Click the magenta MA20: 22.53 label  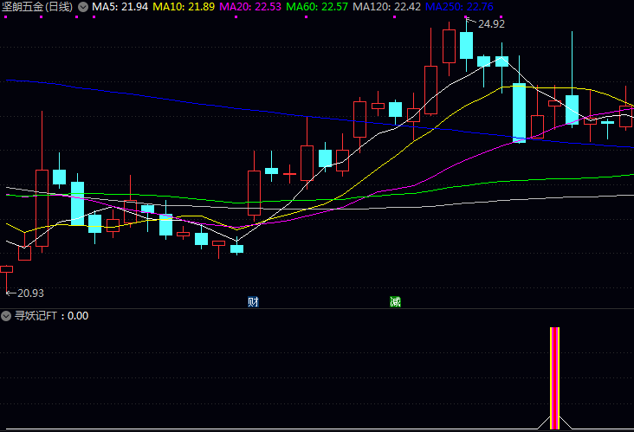[250, 7]
